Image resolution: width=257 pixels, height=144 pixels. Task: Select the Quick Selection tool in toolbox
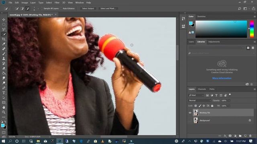4,34
